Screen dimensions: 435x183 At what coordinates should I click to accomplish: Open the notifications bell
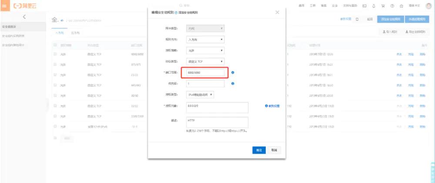(374, 6)
